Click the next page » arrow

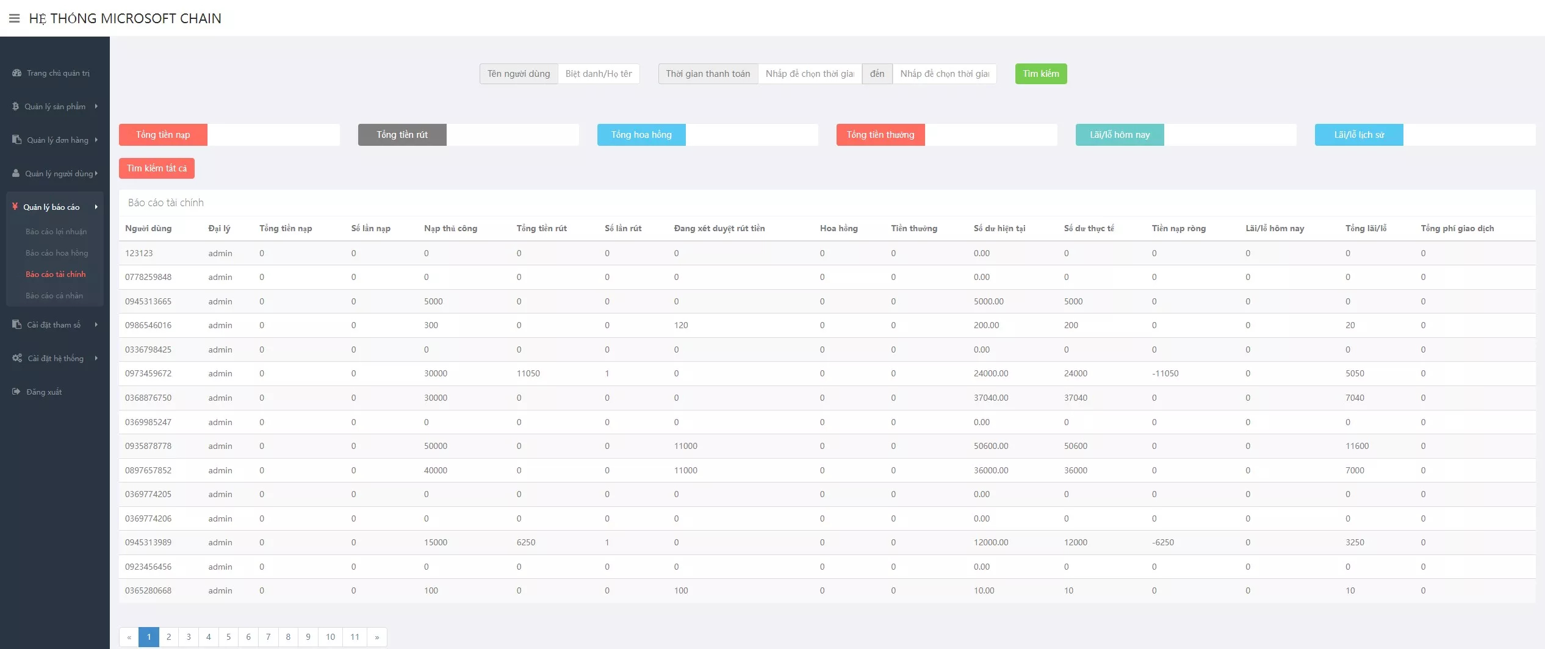[x=377, y=637]
